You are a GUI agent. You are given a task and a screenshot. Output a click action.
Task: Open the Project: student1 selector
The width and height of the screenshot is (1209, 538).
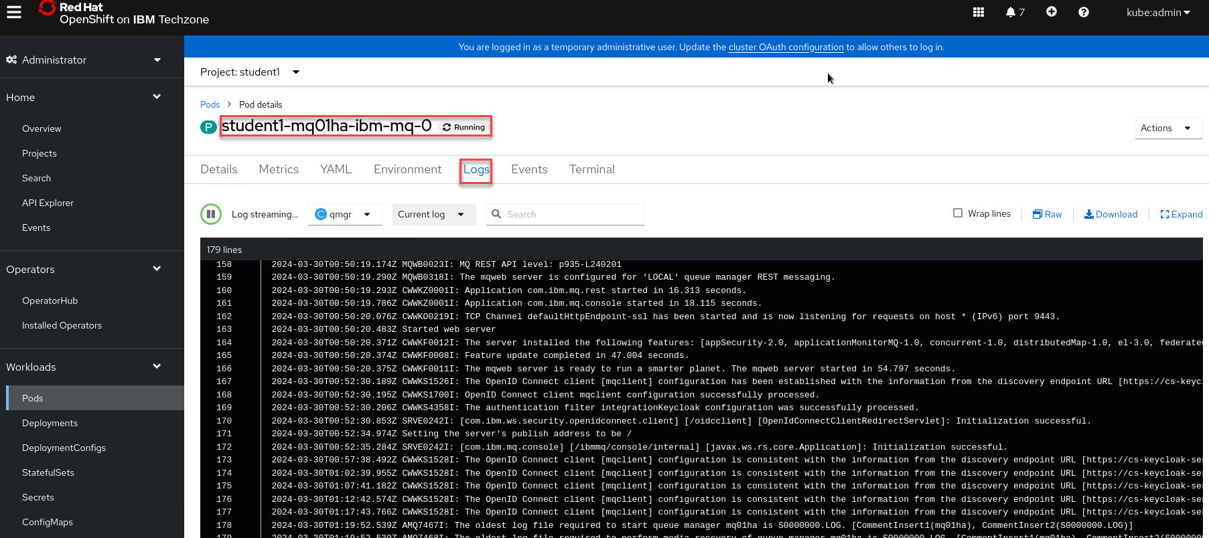[249, 72]
